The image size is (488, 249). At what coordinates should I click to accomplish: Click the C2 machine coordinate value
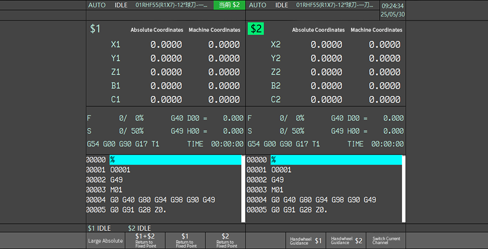385,100
